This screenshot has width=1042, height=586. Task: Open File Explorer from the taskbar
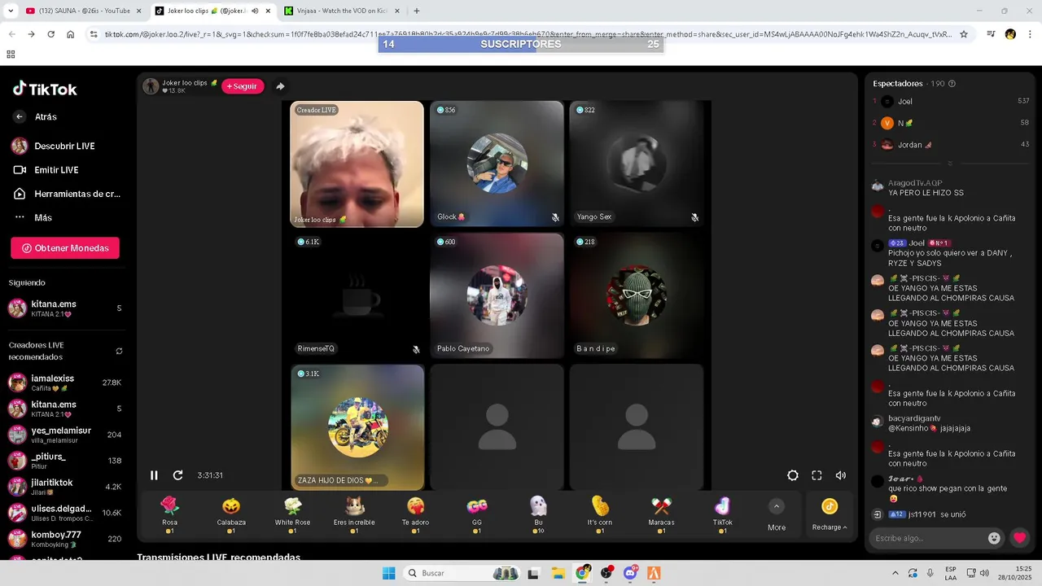point(558,573)
